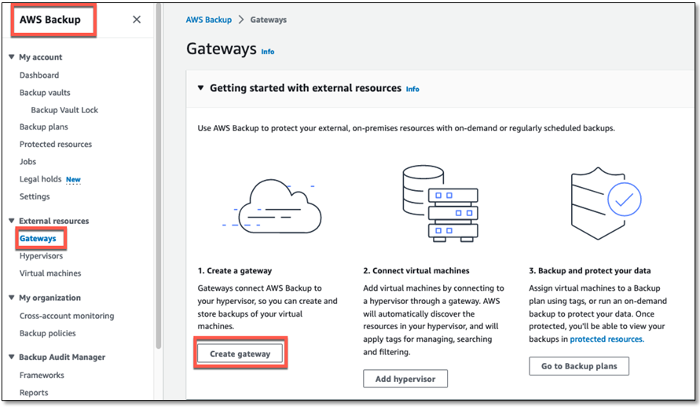
Task: Select Gateways in sidebar
Action: coord(38,238)
